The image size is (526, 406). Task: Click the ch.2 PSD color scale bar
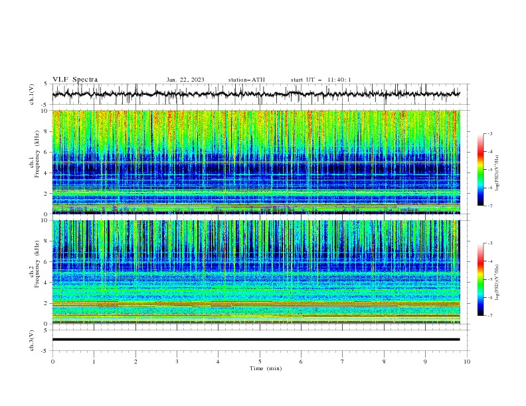pyautogui.click(x=480, y=279)
